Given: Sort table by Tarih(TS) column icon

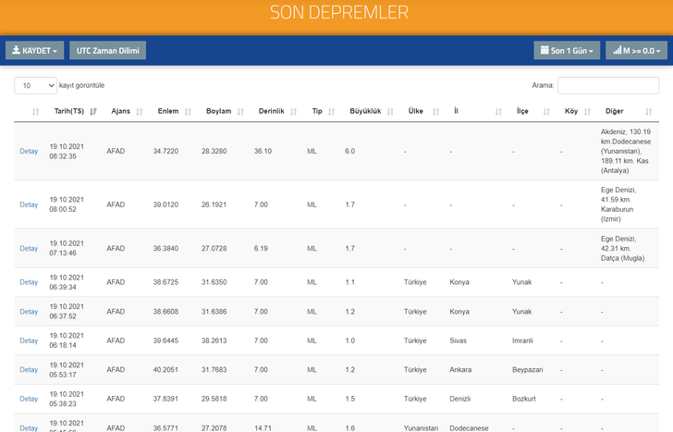Looking at the screenshot, I should tap(93, 112).
